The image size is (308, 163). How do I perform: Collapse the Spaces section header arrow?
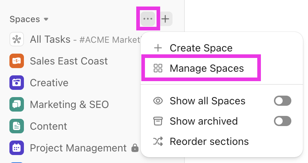[46, 19]
